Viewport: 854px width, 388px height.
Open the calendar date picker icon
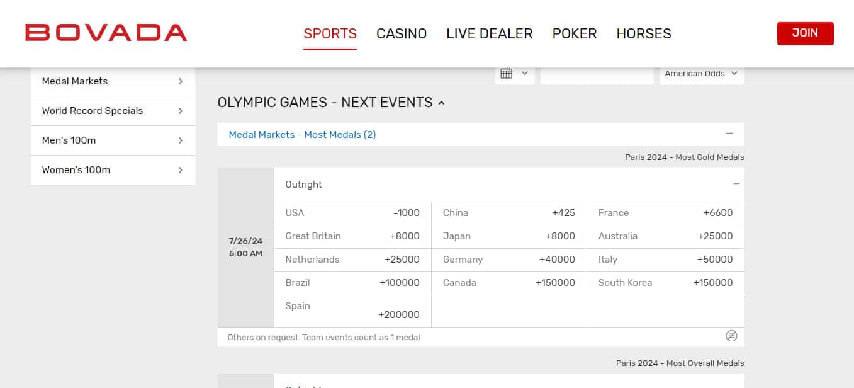506,74
